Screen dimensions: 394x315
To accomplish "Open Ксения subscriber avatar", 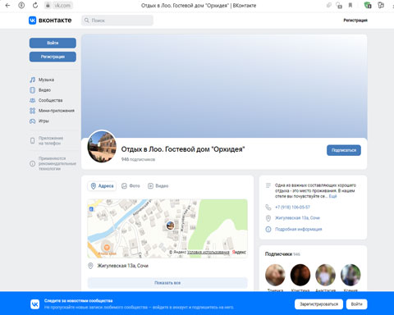I will 350,275.
